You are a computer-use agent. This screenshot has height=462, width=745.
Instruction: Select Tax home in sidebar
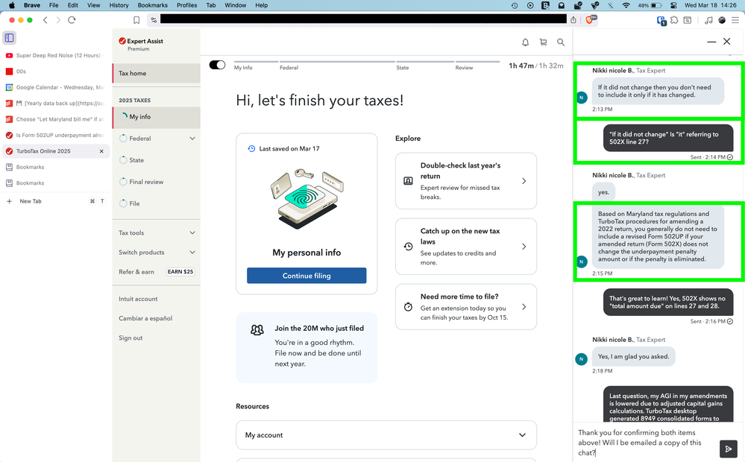click(157, 73)
